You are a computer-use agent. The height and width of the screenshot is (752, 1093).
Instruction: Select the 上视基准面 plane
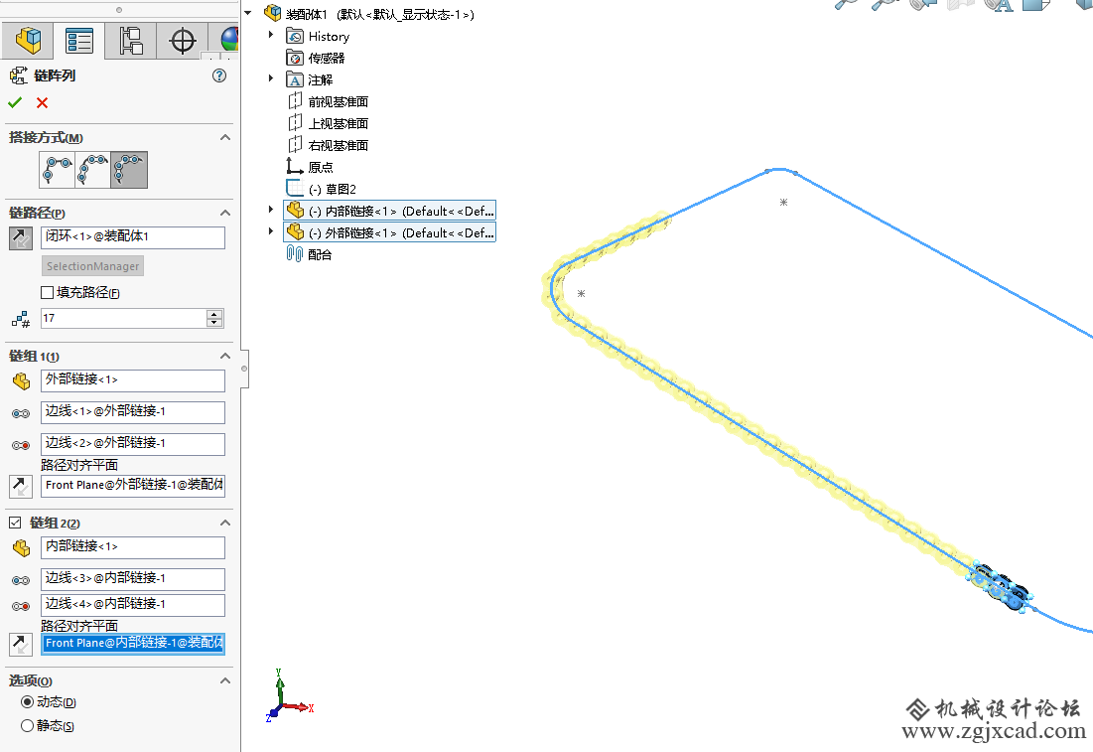pyautogui.click(x=328, y=123)
